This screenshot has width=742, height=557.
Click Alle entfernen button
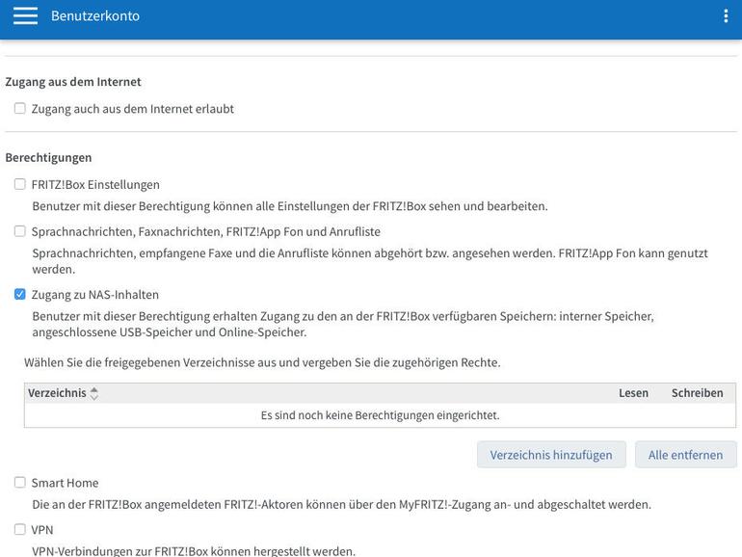click(686, 455)
